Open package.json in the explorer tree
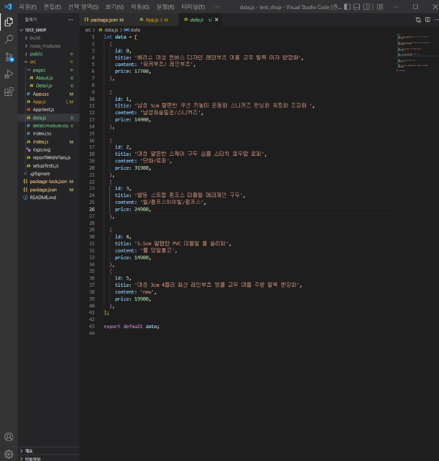The width and height of the screenshot is (439, 461). [48, 190]
